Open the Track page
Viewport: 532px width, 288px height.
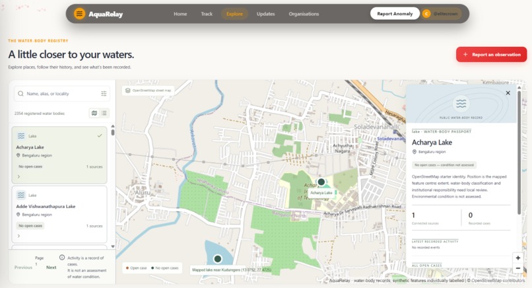207,14
